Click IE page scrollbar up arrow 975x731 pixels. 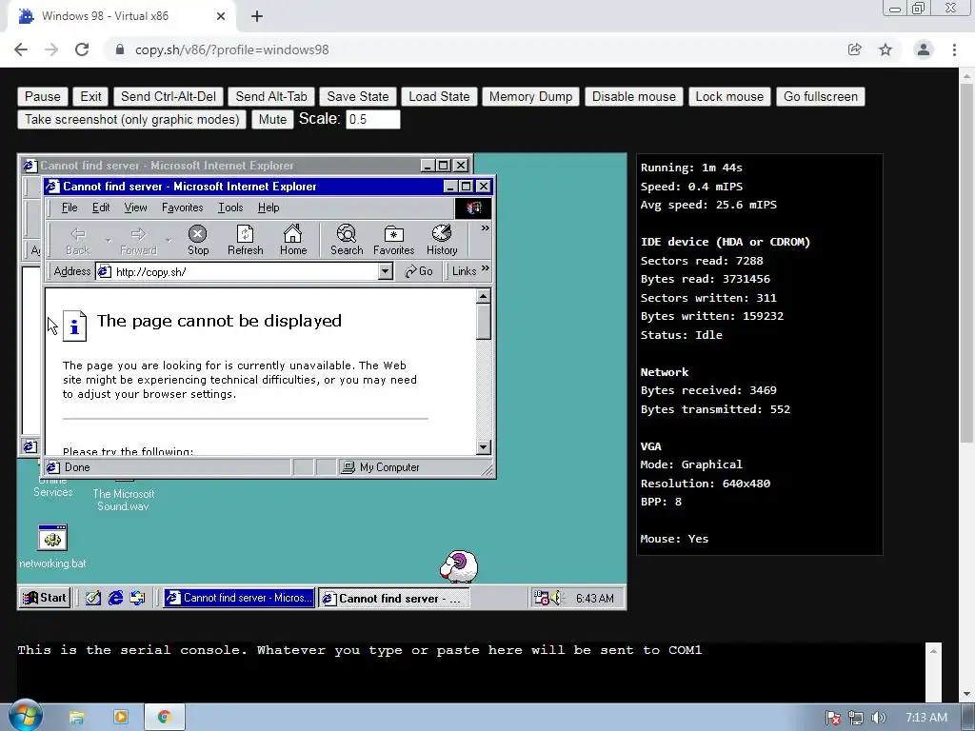(x=484, y=297)
